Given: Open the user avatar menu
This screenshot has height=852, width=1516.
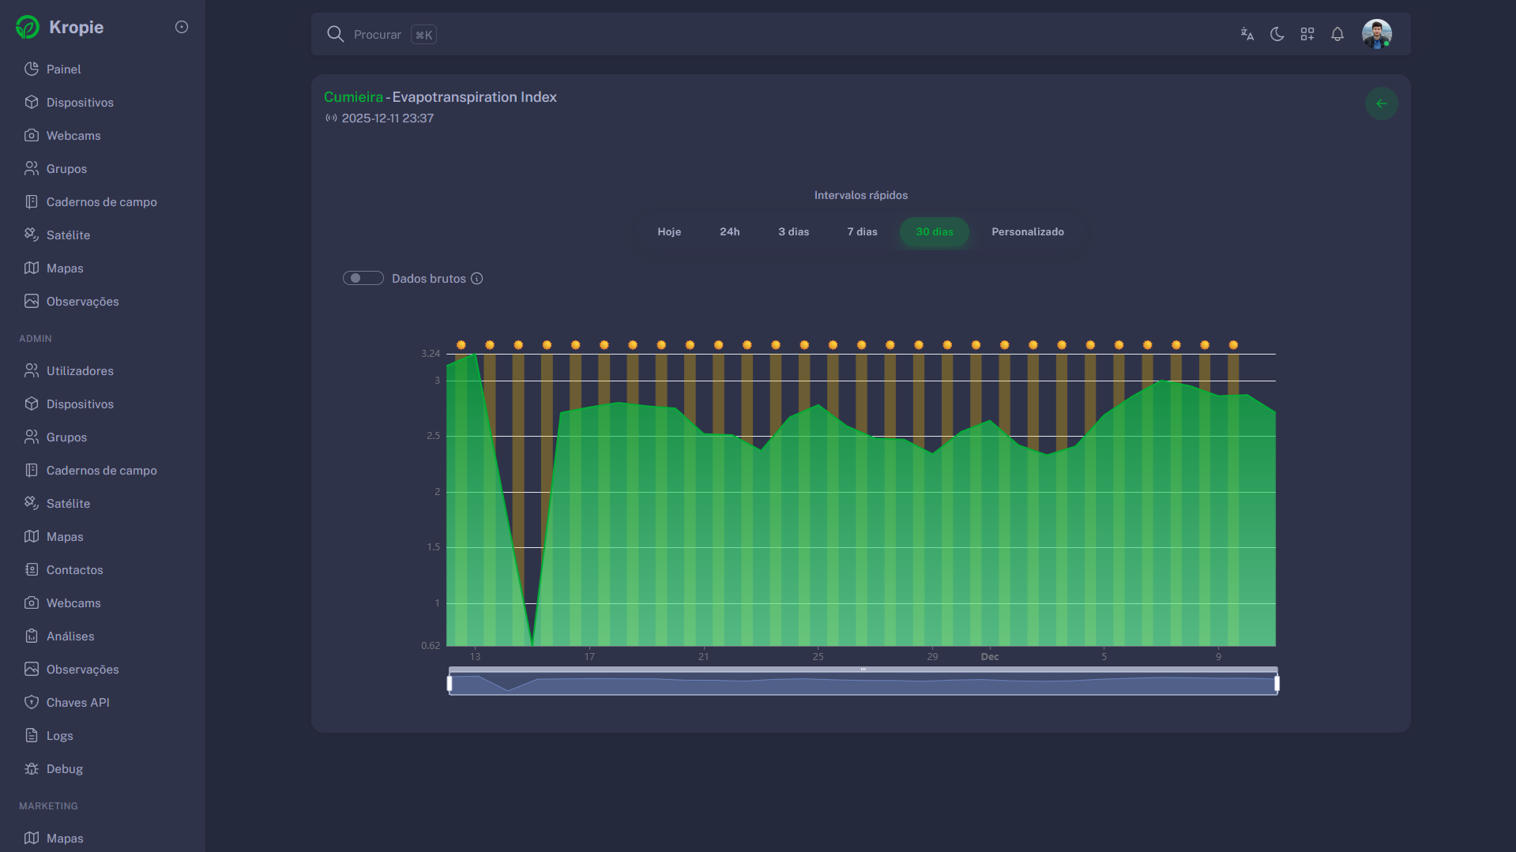Looking at the screenshot, I should 1376,34.
